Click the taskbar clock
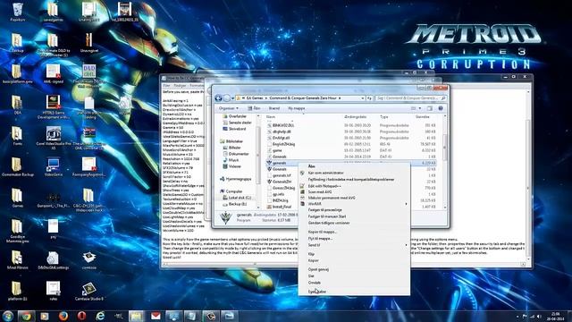 point(556,317)
